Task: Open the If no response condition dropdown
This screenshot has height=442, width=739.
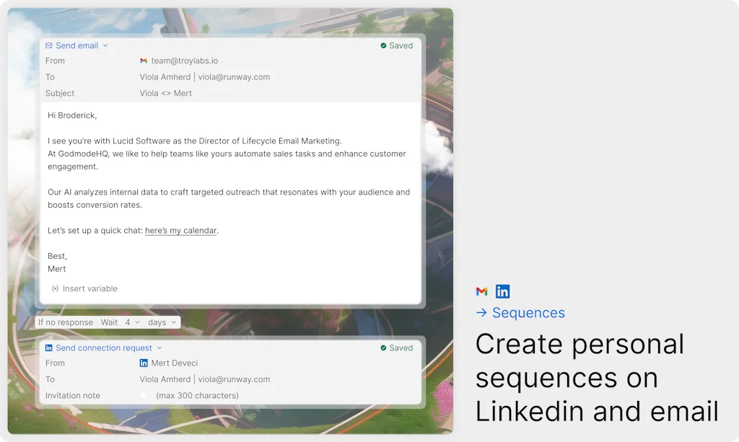Action: [66, 322]
